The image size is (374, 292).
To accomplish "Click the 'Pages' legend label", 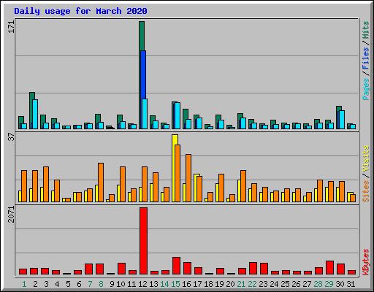I will [x=366, y=89].
